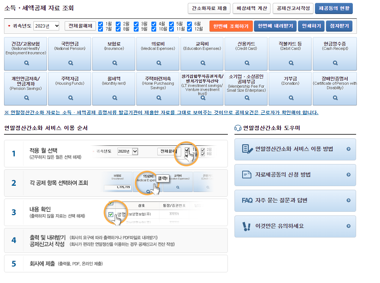This screenshot has height=283, width=380.
Task: Uncheck the 3월 month checkbox
Action: coord(136,24)
